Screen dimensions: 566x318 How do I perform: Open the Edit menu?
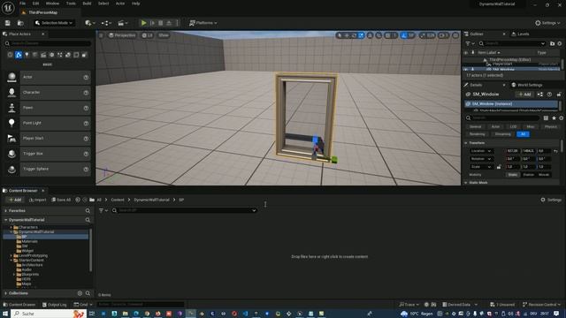[x=35, y=4]
